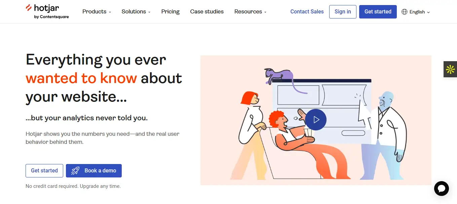
Task: Go to the Pricing page
Action: point(170,11)
